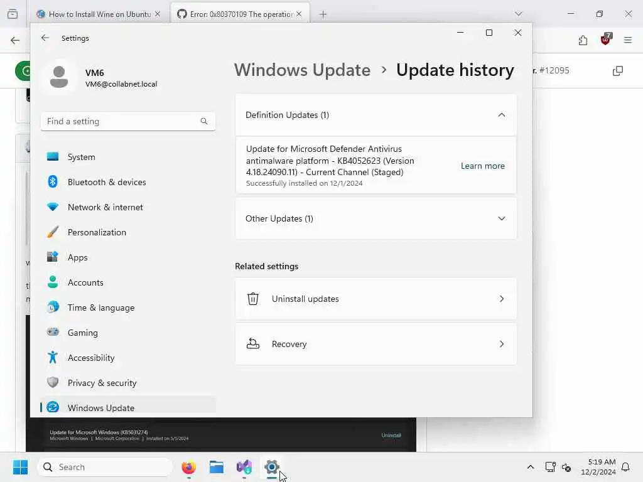
Task: Open the System settings category
Action: click(127, 157)
